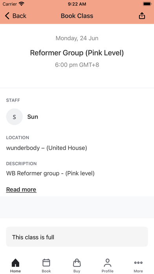Tap the This class is full banner
The width and height of the screenshot is (154, 274).
(x=77, y=237)
